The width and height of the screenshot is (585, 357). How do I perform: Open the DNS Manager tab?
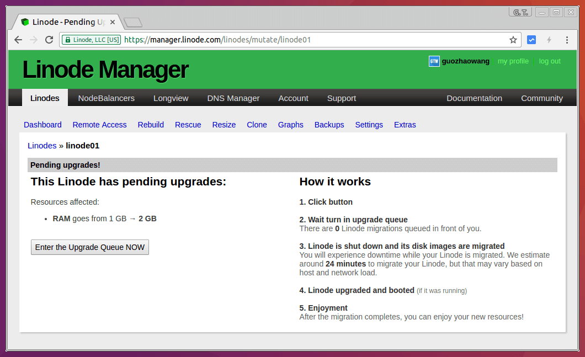point(233,98)
